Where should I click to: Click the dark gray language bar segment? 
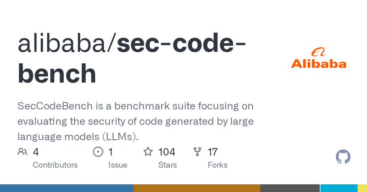click(289, 188)
